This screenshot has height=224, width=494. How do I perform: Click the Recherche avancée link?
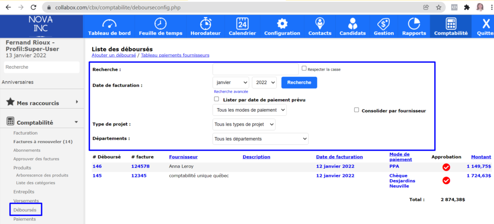(x=231, y=92)
